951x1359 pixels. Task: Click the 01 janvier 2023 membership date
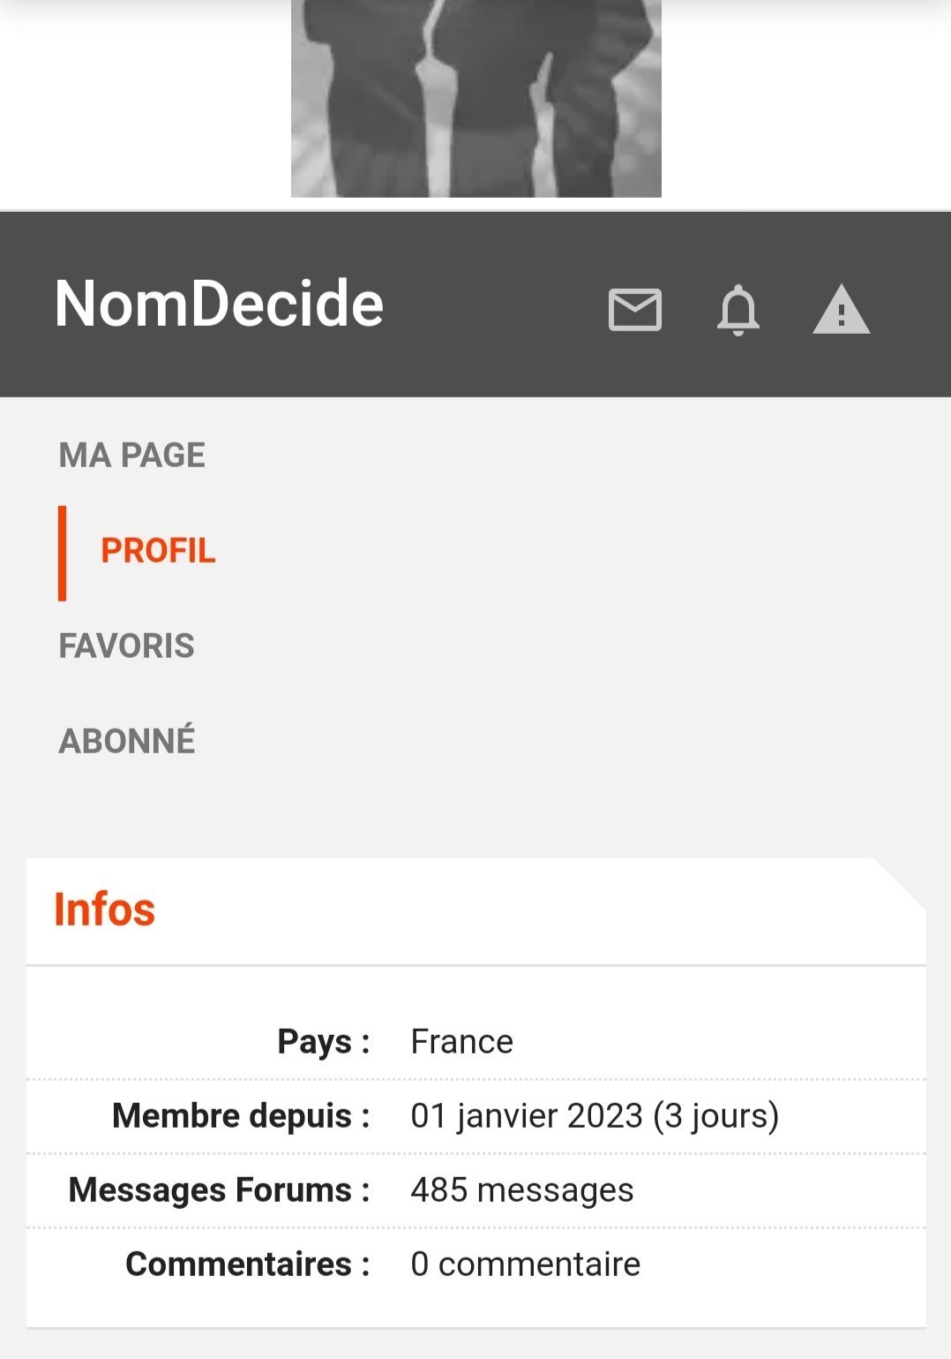527,1115
